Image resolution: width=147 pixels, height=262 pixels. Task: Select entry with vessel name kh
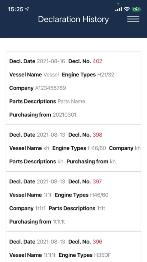[73, 148]
